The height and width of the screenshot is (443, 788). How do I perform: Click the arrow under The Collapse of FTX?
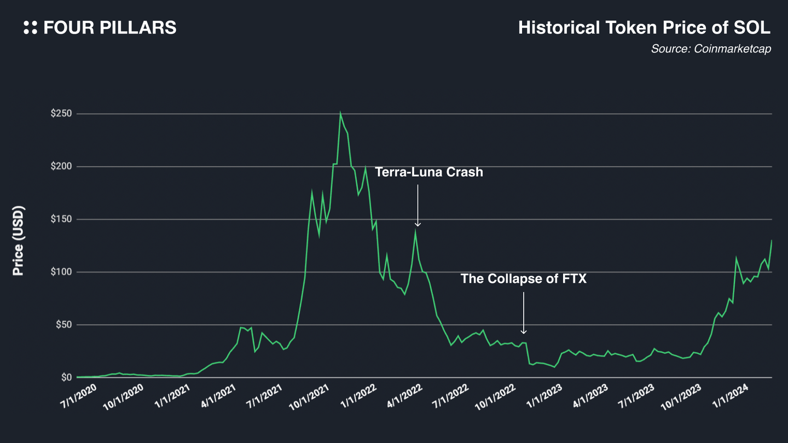tap(524, 313)
